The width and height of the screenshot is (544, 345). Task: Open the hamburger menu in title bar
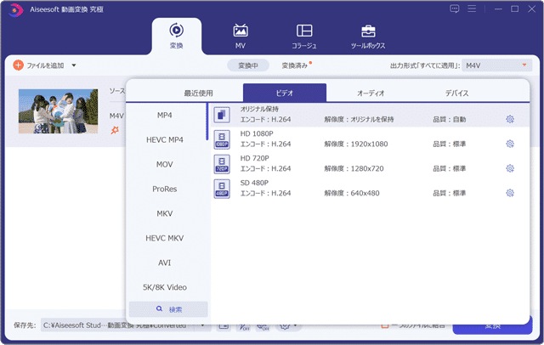pos(472,8)
